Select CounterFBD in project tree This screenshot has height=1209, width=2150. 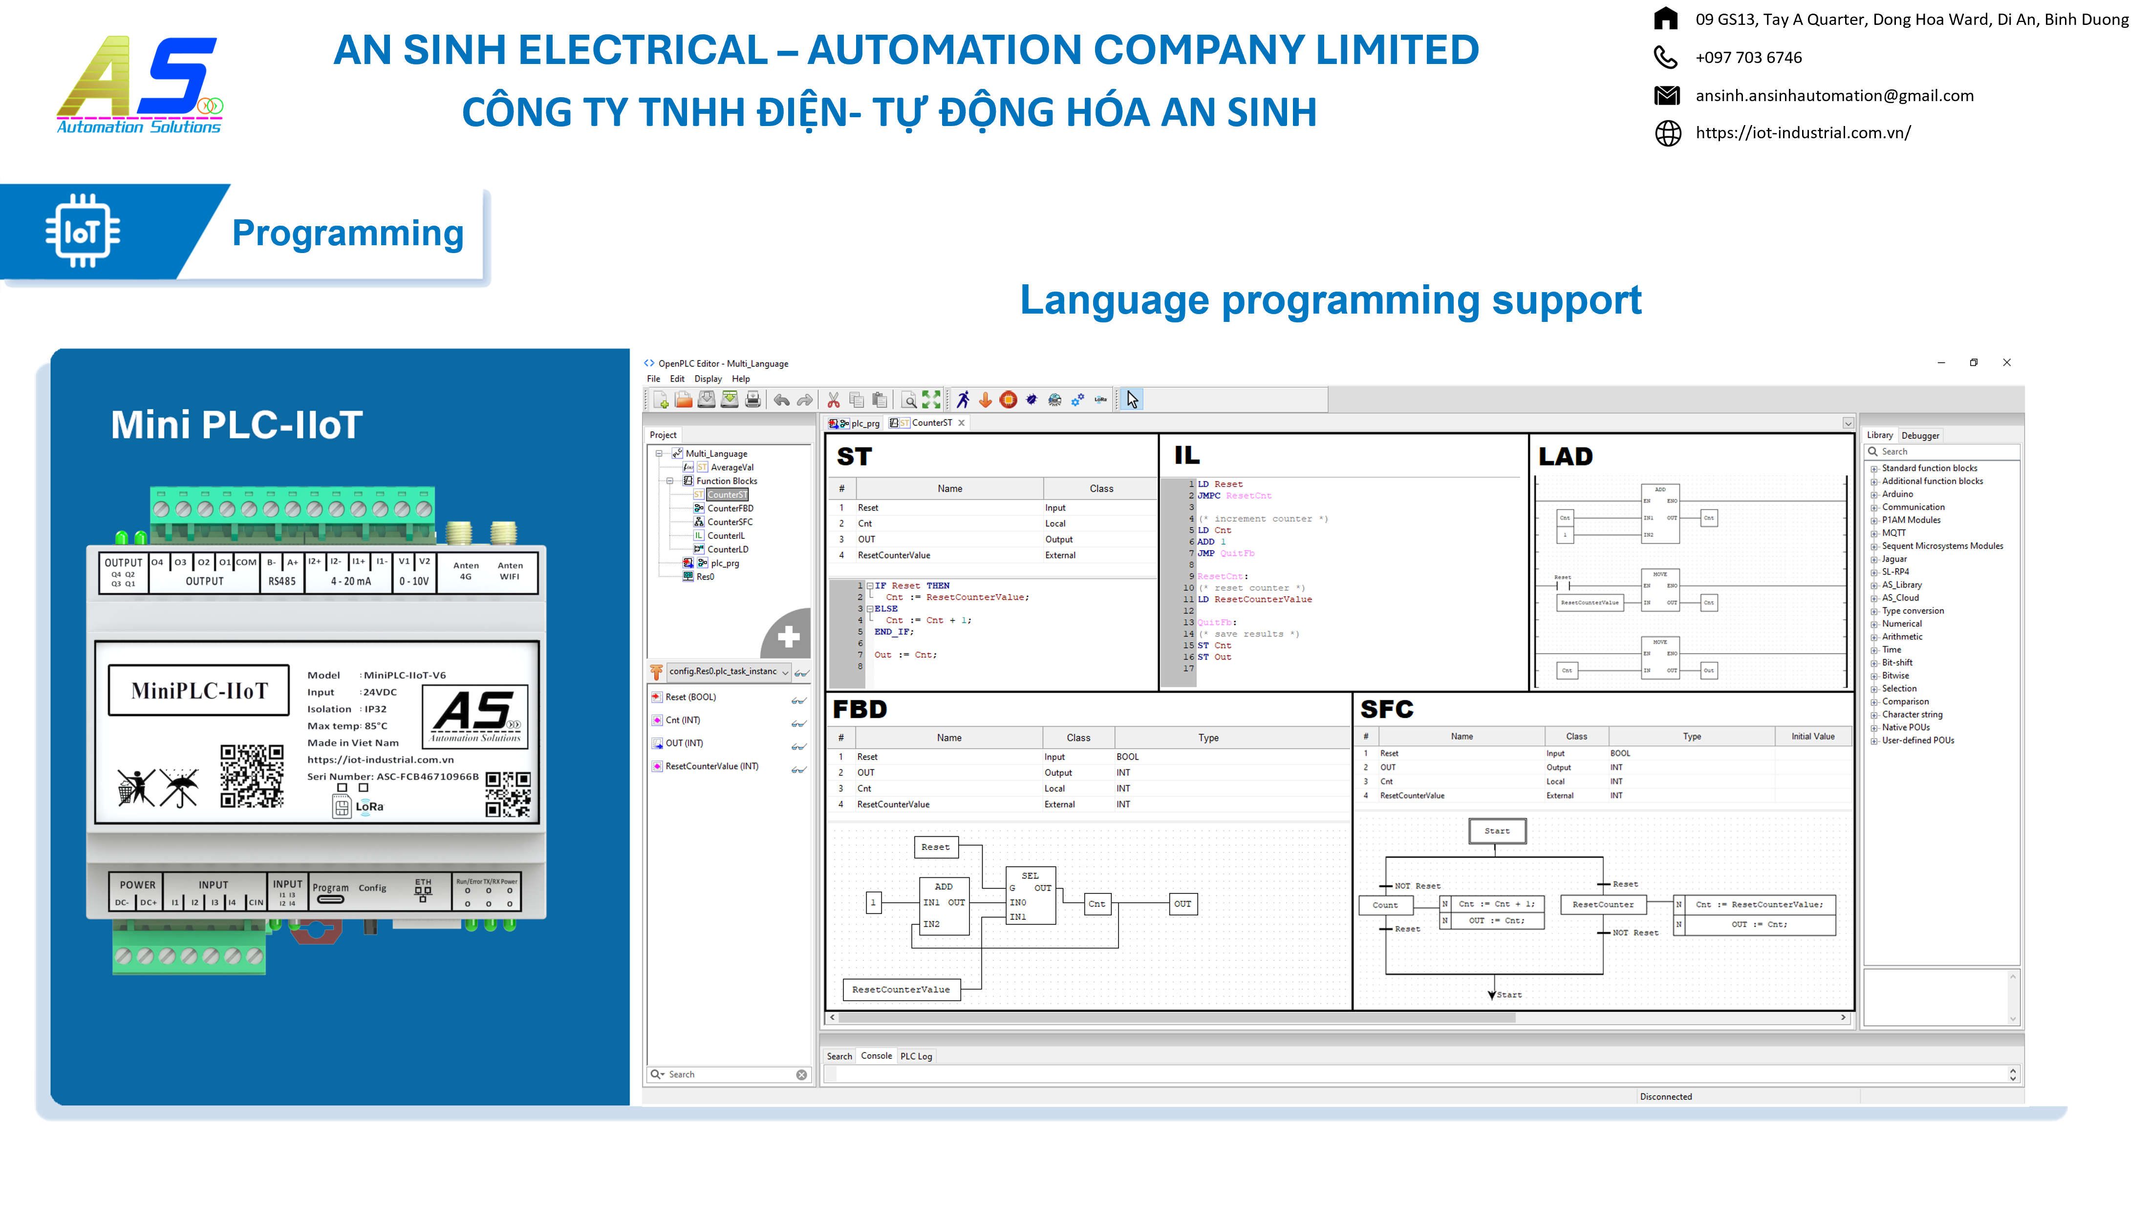coord(730,509)
